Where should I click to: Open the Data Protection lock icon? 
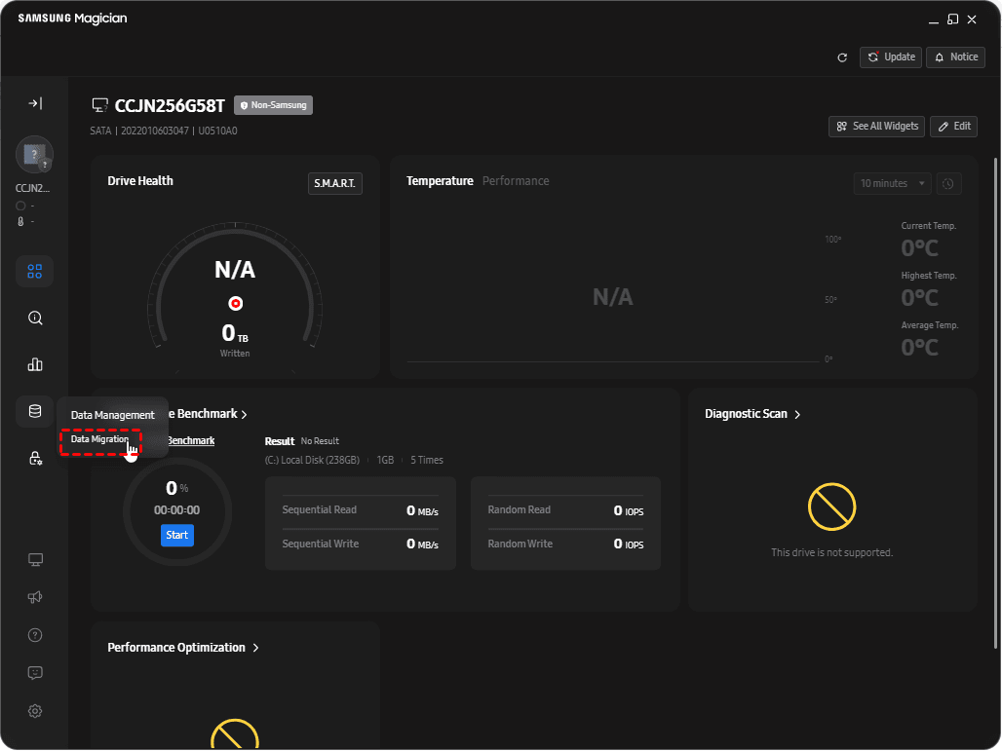[x=35, y=458]
